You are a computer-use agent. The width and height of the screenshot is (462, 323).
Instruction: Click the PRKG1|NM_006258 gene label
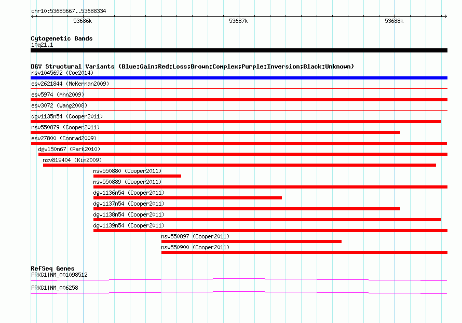(x=55, y=288)
